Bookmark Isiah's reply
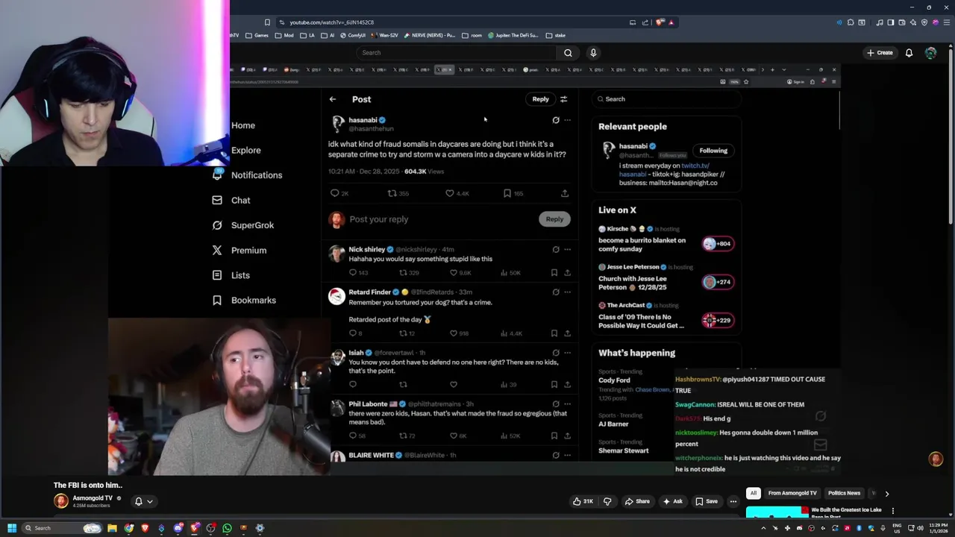 pos(554,385)
